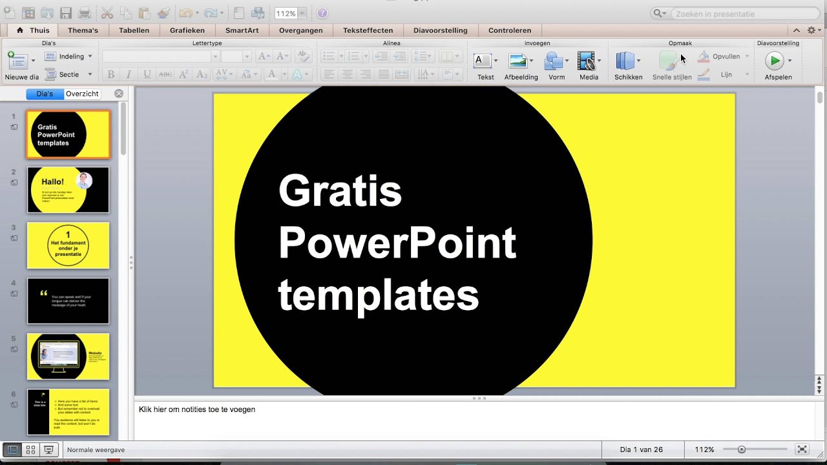Screen dimensions: 827x465
Task: Toggle underline formatting
Action: coord(147,74)
